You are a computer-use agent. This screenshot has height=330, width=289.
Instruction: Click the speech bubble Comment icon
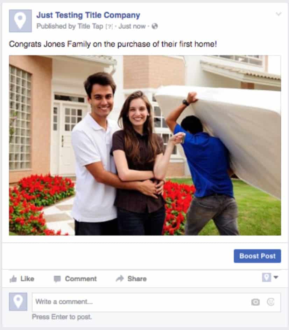57,279
